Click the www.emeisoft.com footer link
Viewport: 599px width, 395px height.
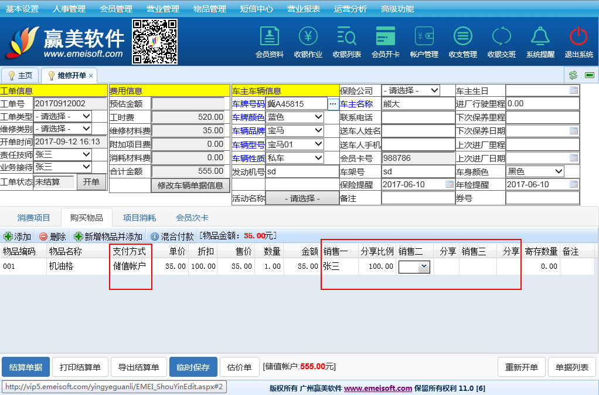378,388
